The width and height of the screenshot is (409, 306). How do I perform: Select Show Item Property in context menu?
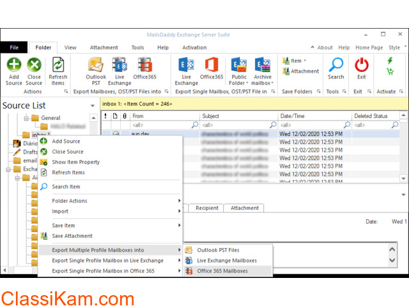(75, 162)
